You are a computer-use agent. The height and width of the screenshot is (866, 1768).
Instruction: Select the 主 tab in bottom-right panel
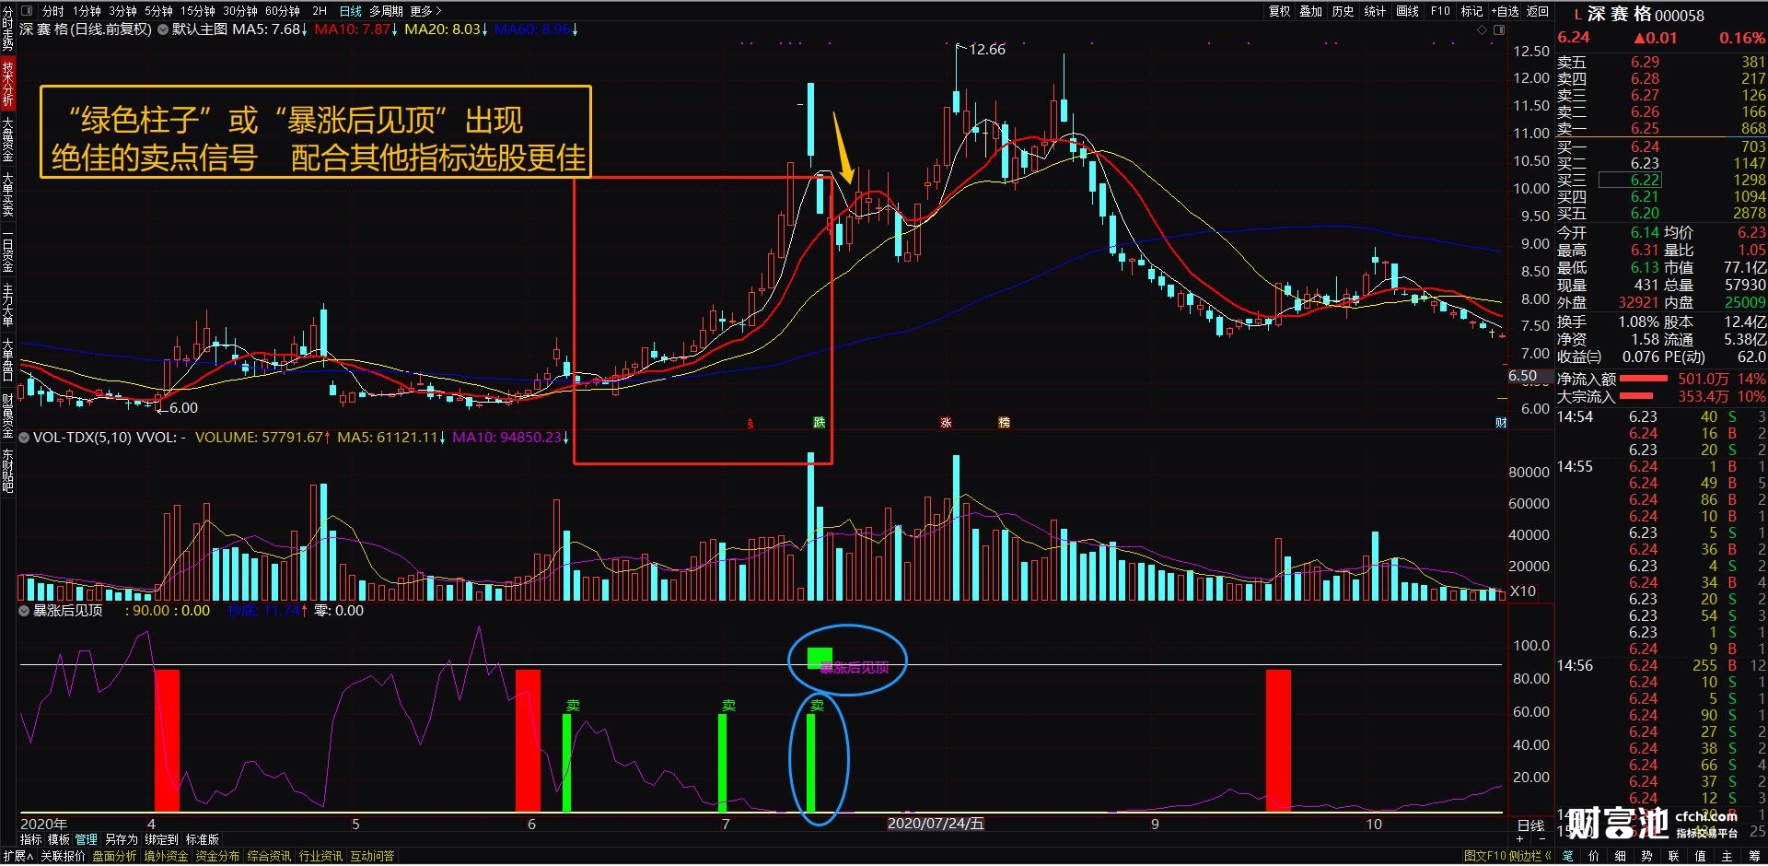pos(1727,857)
